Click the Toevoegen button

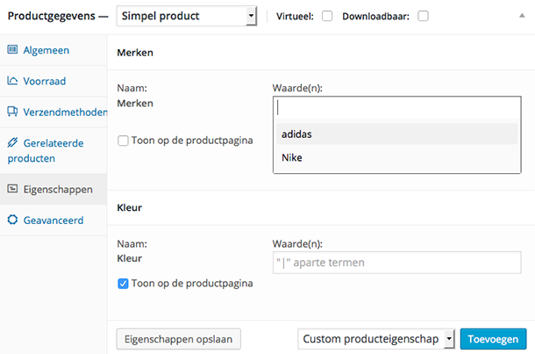coord(493,339)
